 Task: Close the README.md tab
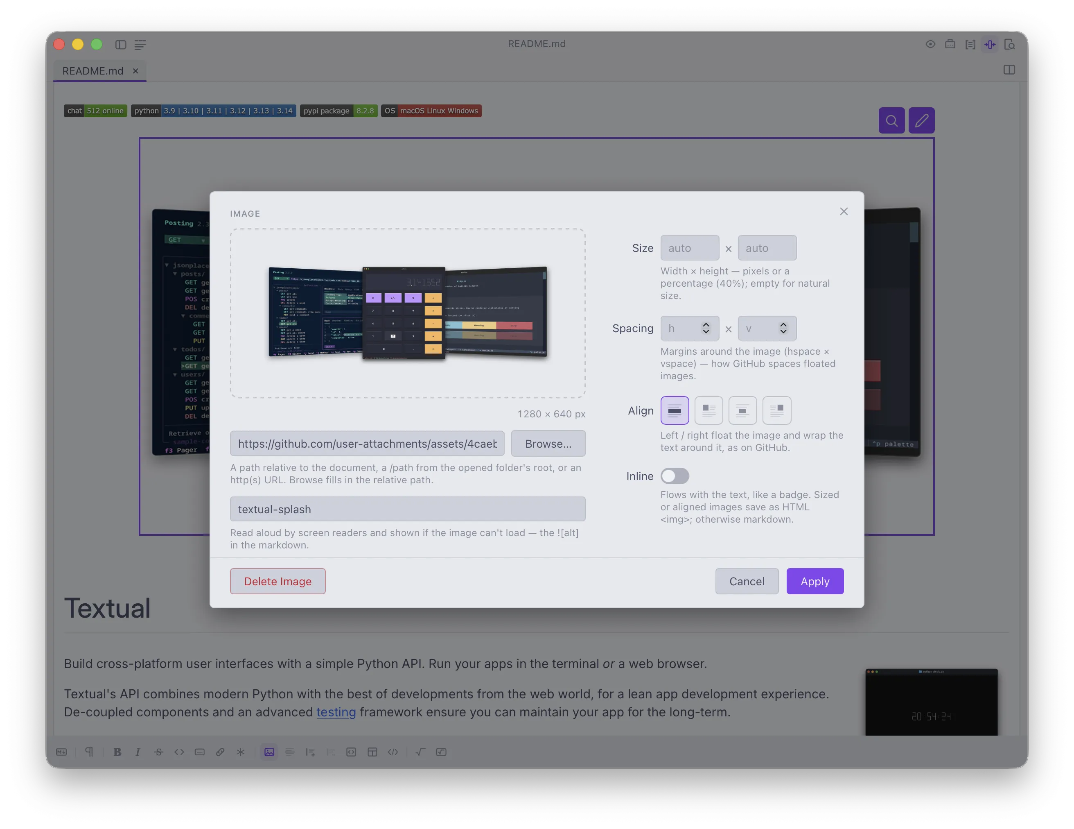pos(135,71)
